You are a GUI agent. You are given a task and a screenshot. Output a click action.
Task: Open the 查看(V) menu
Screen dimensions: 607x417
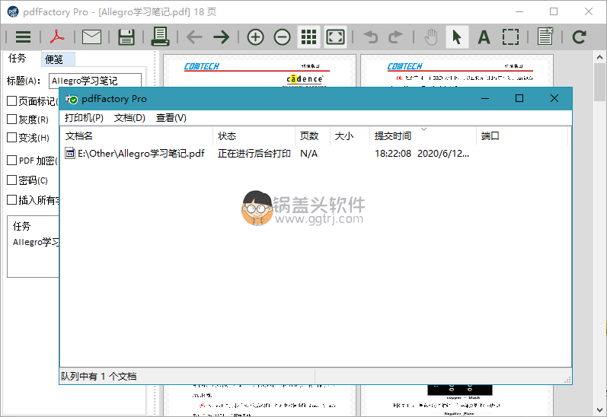[x=171, y=118]
